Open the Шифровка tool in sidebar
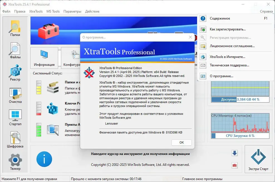Screen dimensions: 275x182 coord(15,140)
